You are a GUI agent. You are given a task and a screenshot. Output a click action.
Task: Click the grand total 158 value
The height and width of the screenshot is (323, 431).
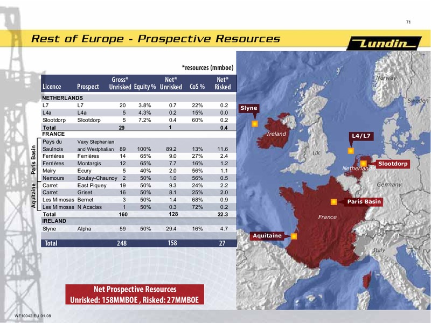click(x=172, y=243)
